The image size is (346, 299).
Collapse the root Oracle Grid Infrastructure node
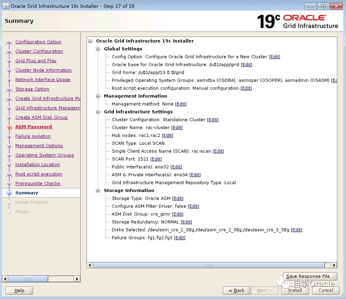coord(91,41)
